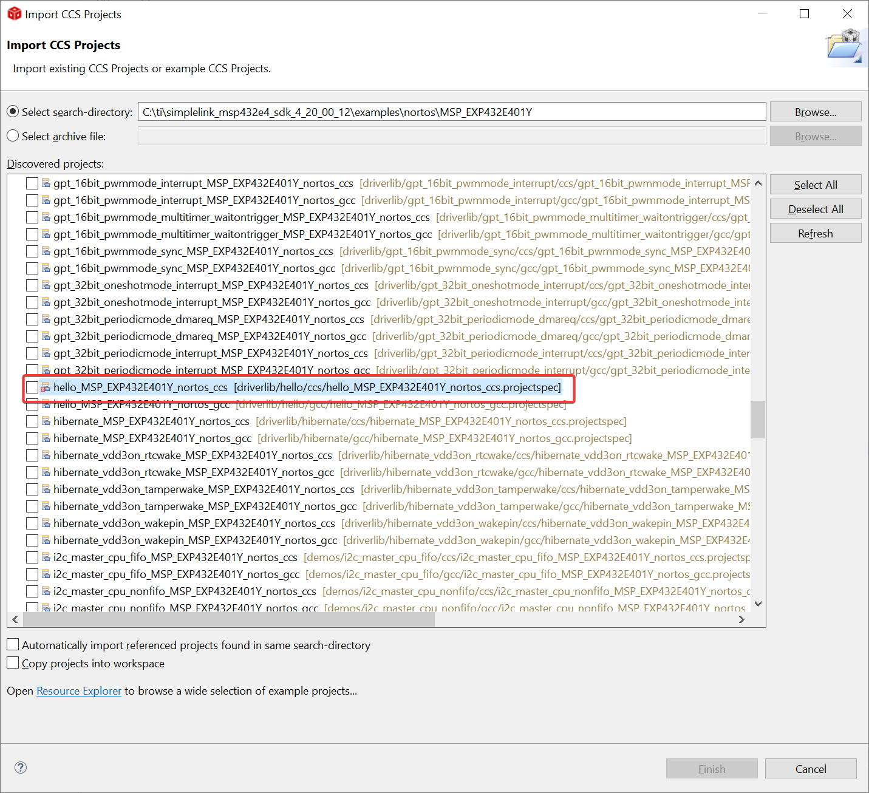Click the hibernate_MSP_EXP432E401Y_nortos_ccs project icon
The width and height of the screenshot is (869, 793).
46,421
